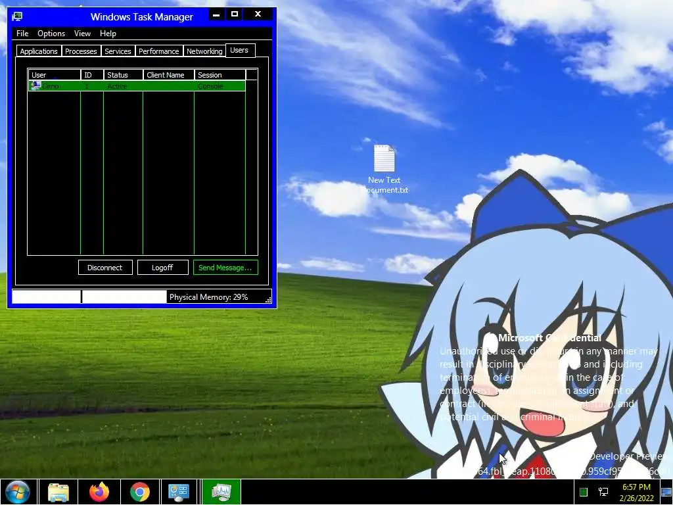Select the Cirno user row
The width and height of the screenshot is (673, 505).
click(x=137, y=86)
